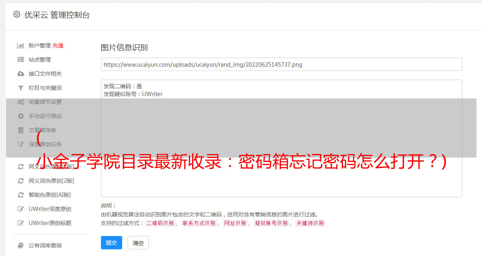The width and height of the screenshot is (482, 256).
Task: Click the book icon for 公有词库查询
Action: click(21, 245)
